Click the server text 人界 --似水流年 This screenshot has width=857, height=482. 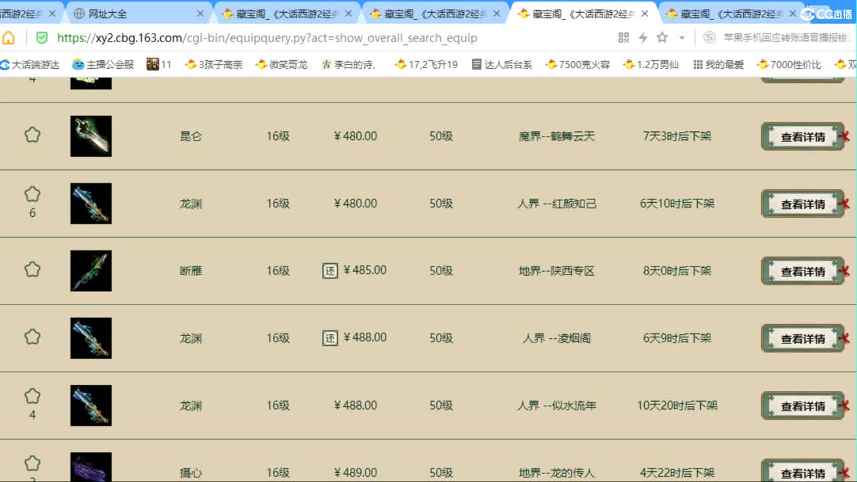click(557, 406)
